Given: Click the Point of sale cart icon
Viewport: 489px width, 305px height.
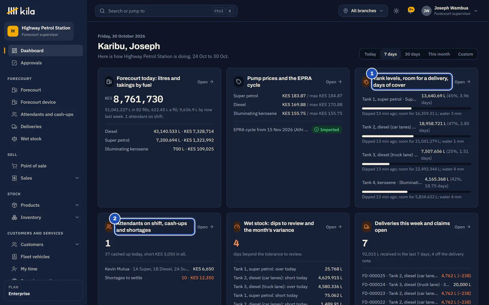Looking at the screenshot, I should [14, 166].
